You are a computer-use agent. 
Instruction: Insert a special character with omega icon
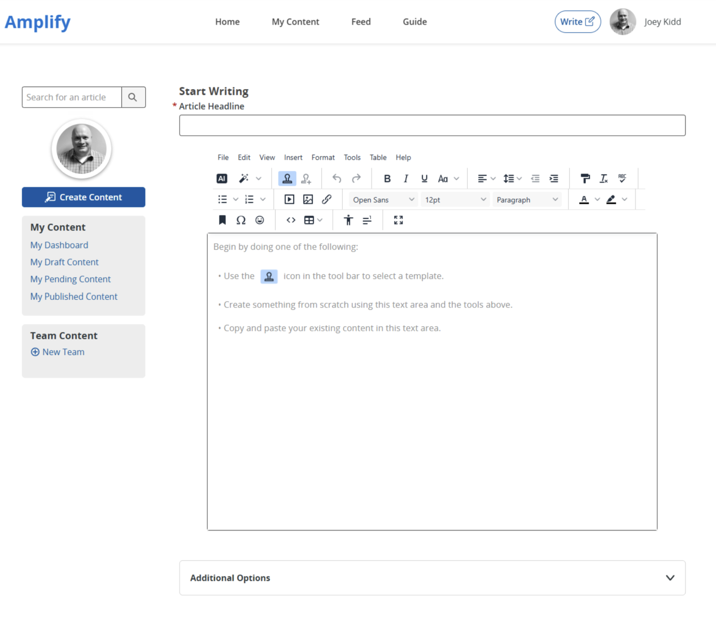pos(241,220)
